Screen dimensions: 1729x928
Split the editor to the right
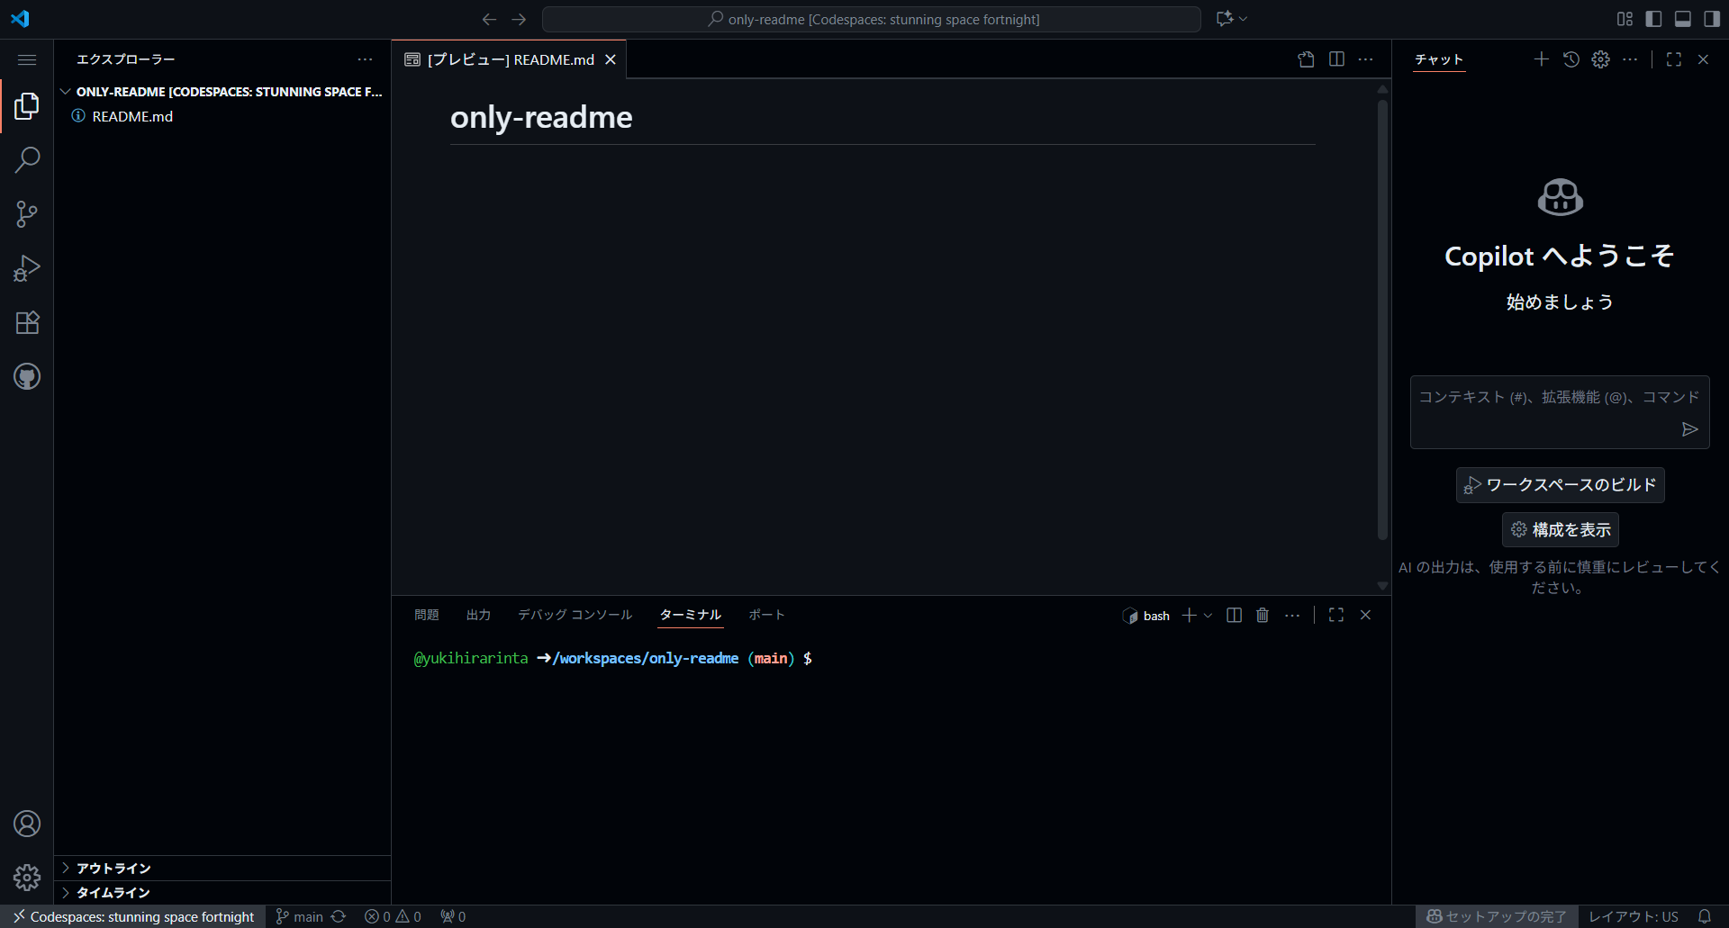click(x=1336, y=59)
